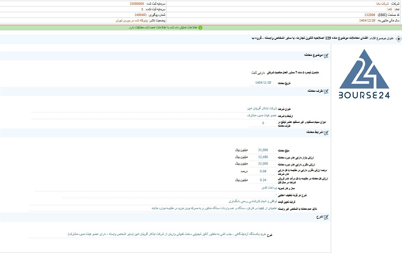The height and width of the screenshot is (253, 402).
Task: Click the edit icon beside شرح section heading
Action: [x=326, y=217]
